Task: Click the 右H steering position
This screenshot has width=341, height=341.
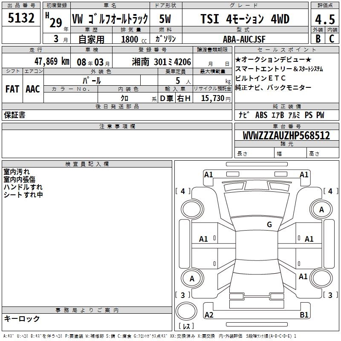Action: point(184,98)
